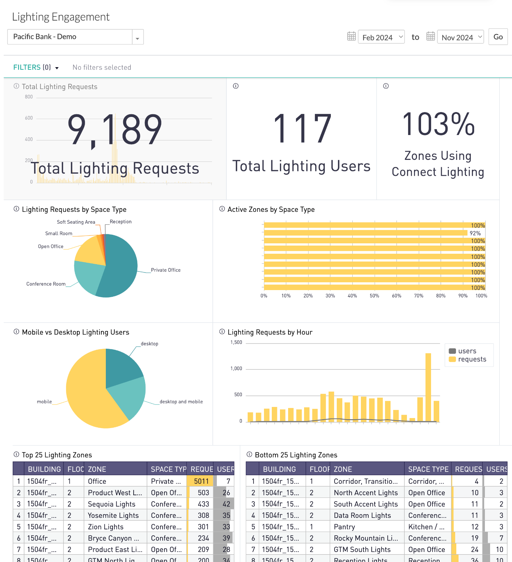Screen dimensions: 512x562
Task: Open the Feb 2024 start month dropdown
Action: click(x=381, y=37)
